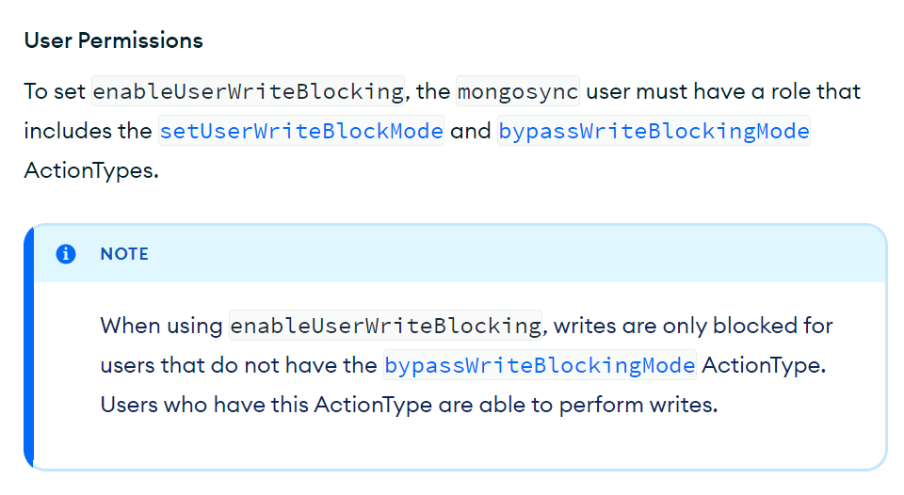Click the mongosync code term
Screen dimensions: 904x495
pos(518,91)
